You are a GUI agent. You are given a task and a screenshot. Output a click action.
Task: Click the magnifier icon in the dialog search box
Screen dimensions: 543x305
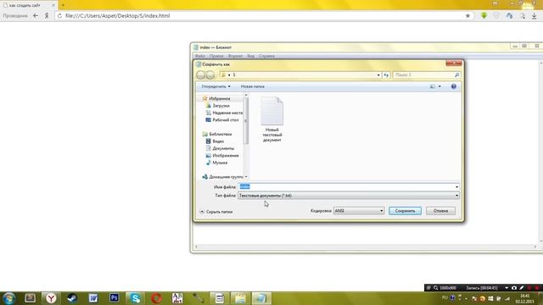(456, 75)
